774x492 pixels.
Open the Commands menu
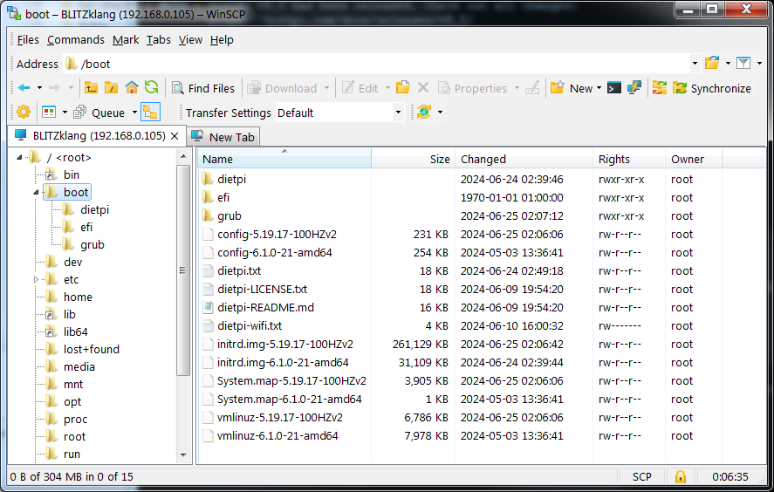click(x=76, y=39)
